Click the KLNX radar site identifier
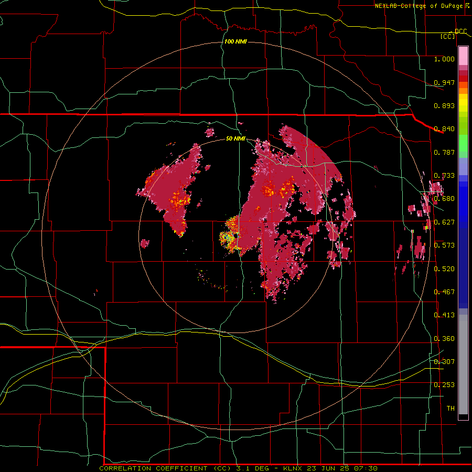Viewport: 472px width, 472px height. pos(294,468)
